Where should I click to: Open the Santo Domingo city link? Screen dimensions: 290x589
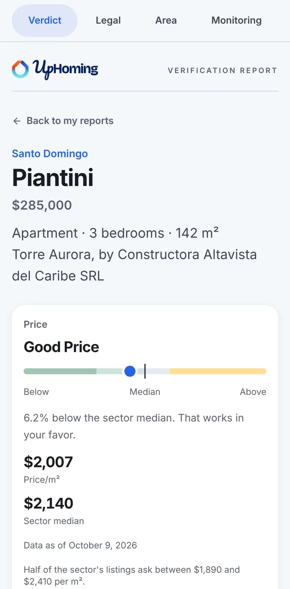click(x=50, y=154)
